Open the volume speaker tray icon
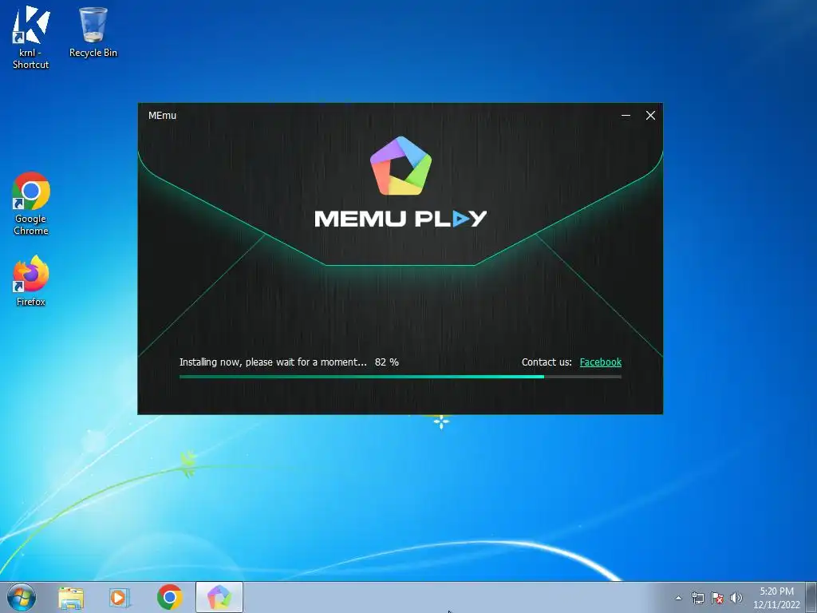The width and height of the screenshot is (817, 613). [736, 598]
